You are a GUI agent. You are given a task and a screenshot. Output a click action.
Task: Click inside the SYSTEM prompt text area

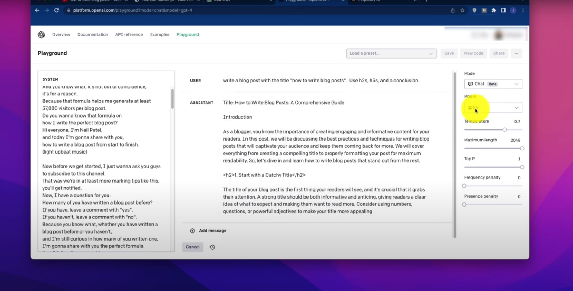pos(104,168)
